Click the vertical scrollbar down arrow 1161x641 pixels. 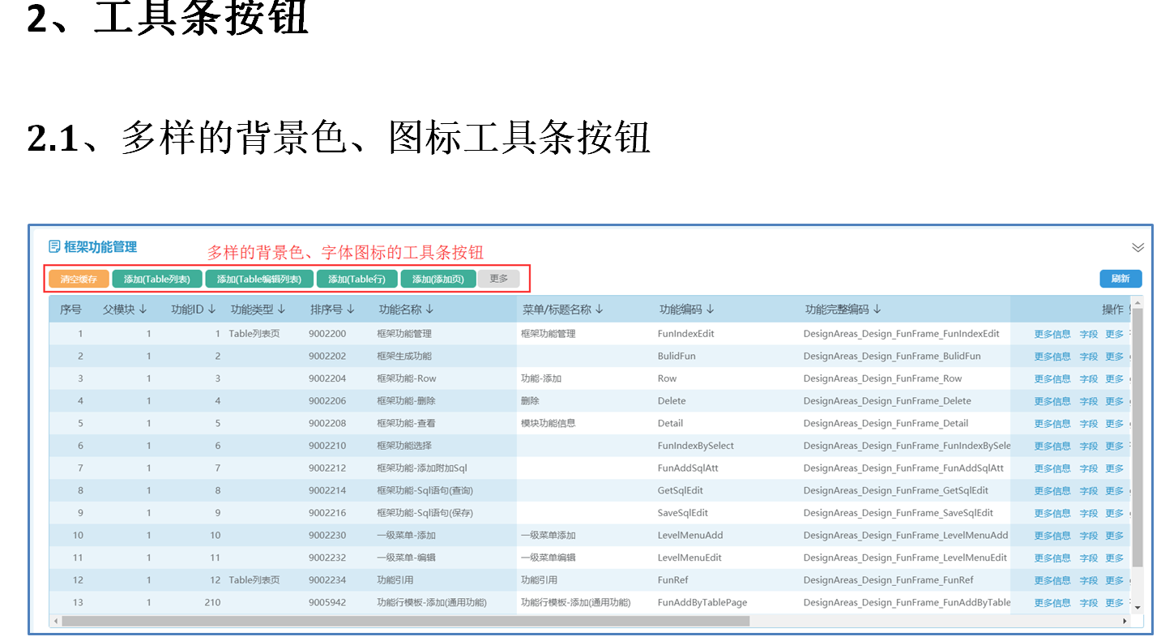[x=1138, y=607]
